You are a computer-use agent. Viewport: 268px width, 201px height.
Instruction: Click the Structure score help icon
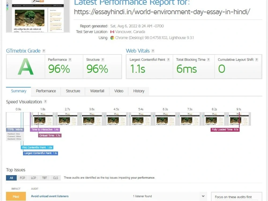(x=103, y=60)
